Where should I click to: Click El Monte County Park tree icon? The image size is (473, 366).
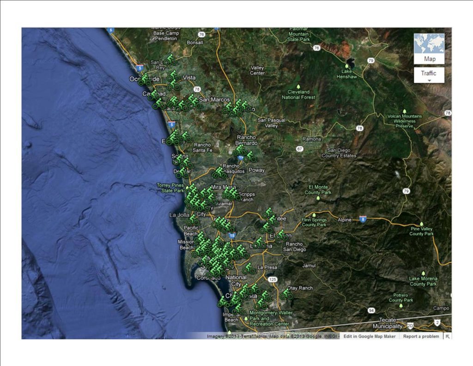[x=318, y=198]
